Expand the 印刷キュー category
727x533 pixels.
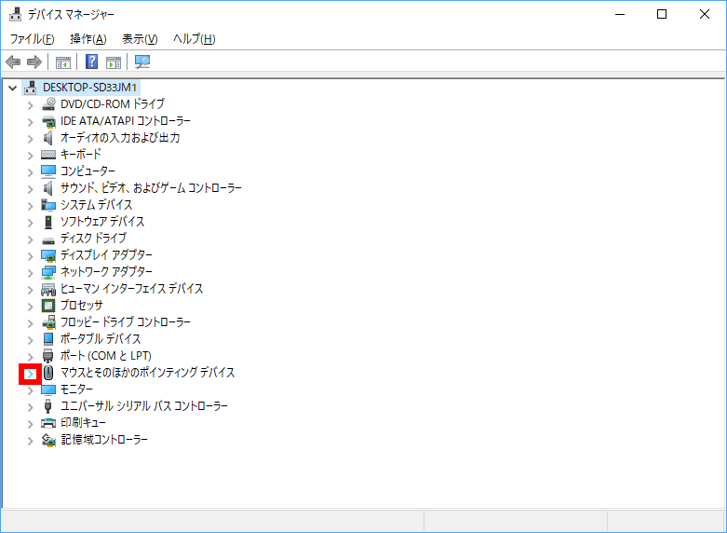click(x=30, y=424)
